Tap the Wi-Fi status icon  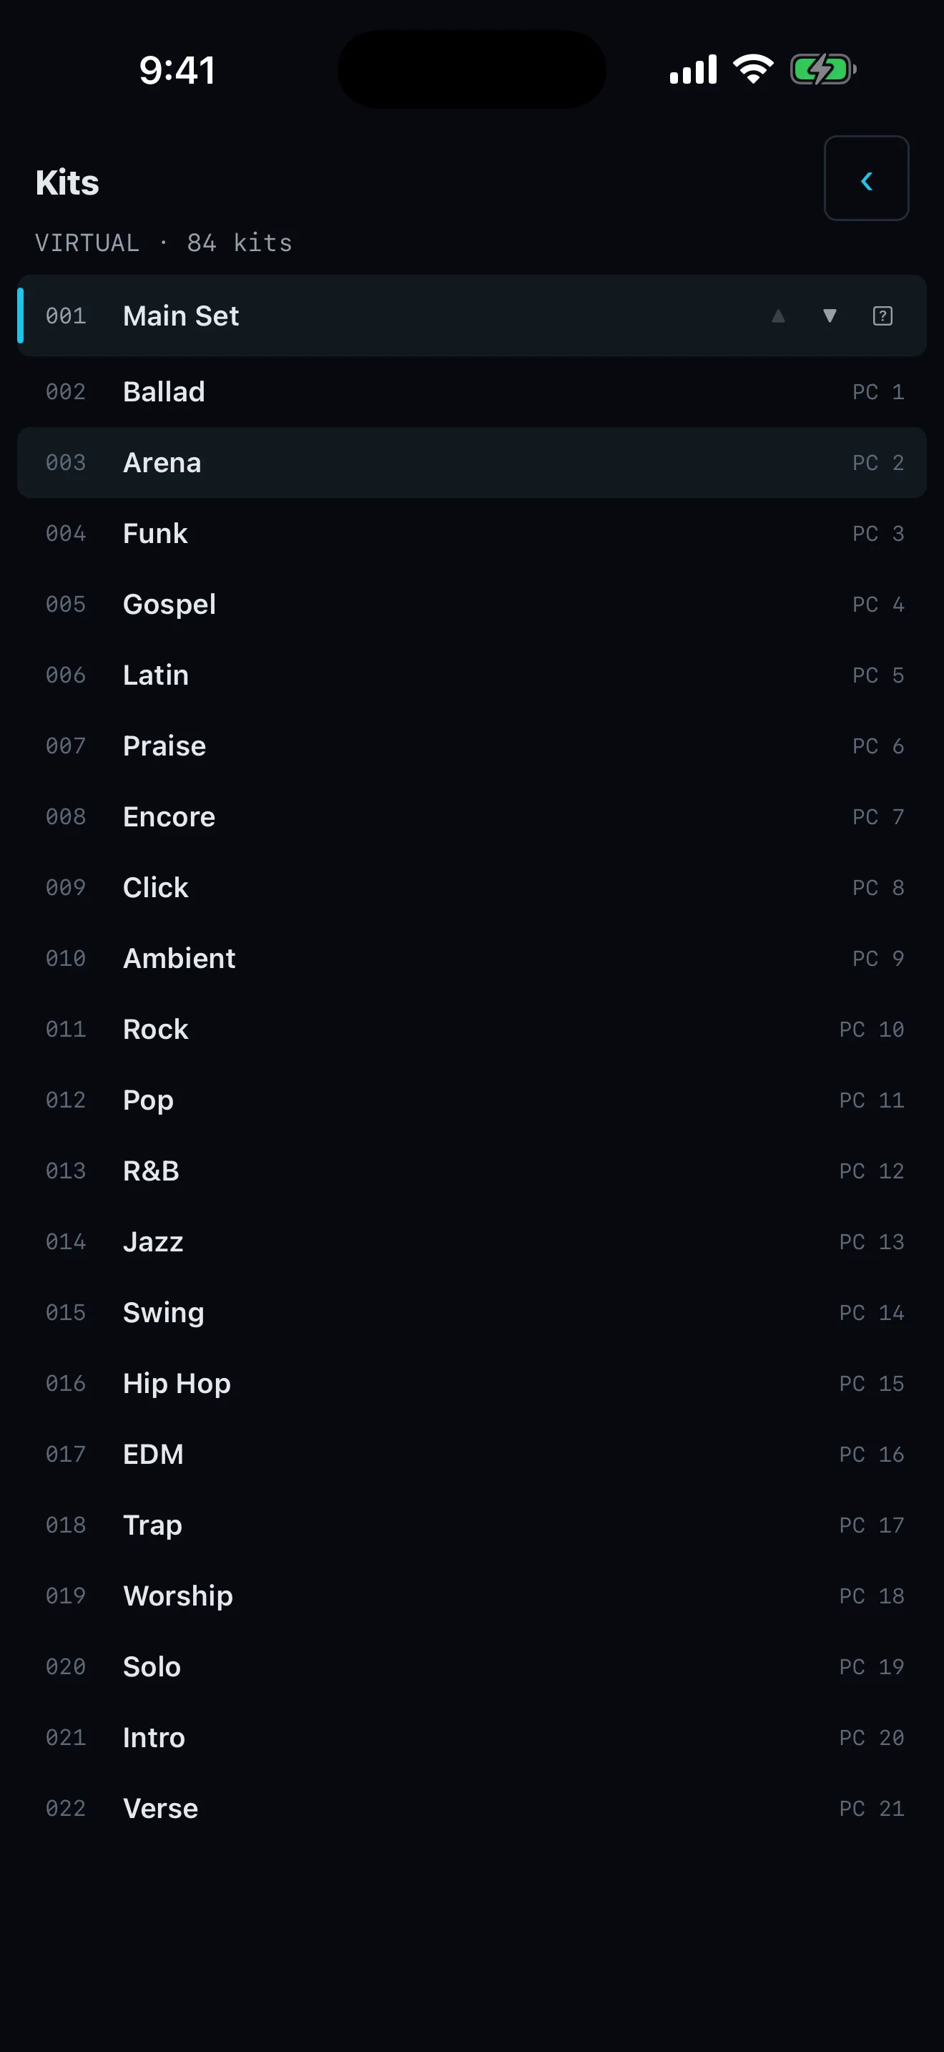click(753, 69)
